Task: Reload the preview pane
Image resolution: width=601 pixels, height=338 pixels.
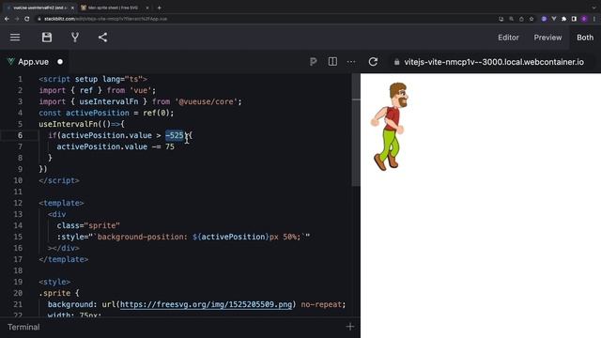Action: coord(373,62)
